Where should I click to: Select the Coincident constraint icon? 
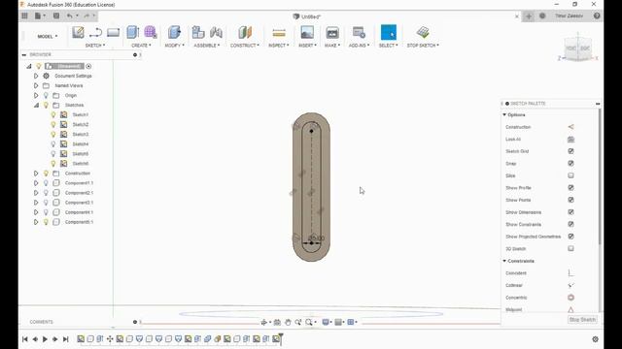[x=570, y=273]
